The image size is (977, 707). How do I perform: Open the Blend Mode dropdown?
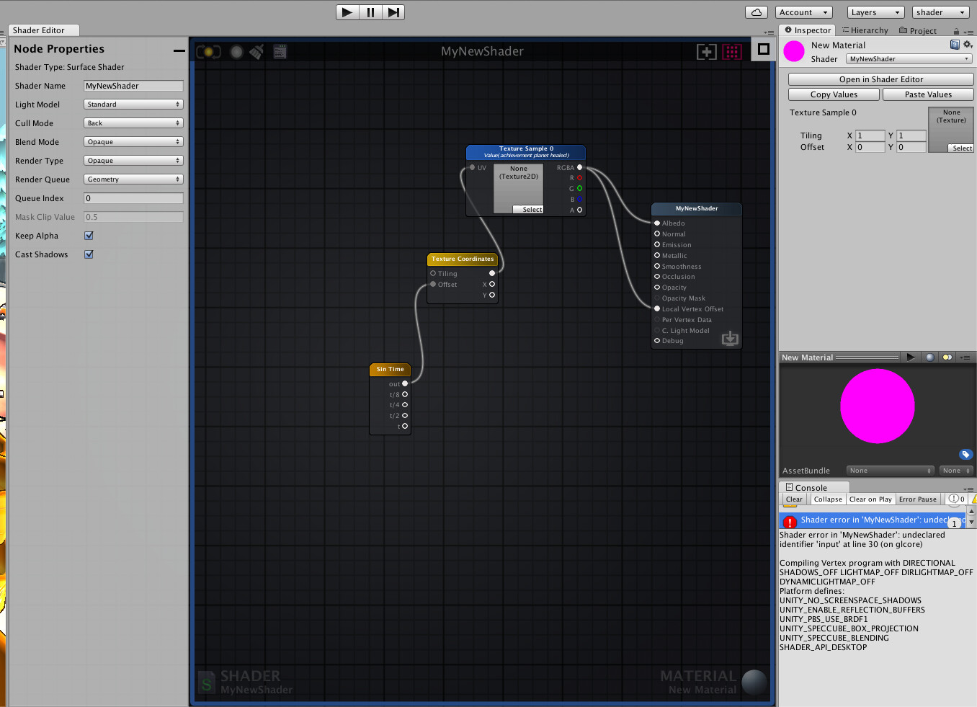click(x=133, y=141)
